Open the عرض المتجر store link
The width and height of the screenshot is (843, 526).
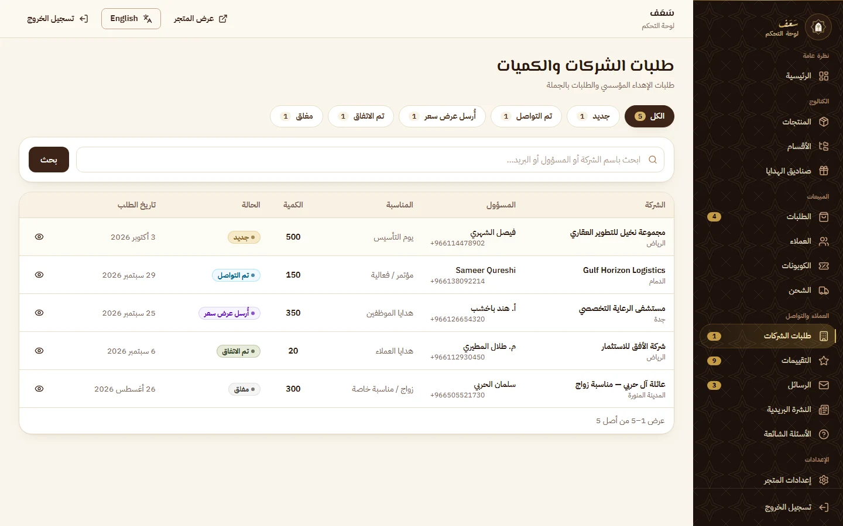point(201,19)
